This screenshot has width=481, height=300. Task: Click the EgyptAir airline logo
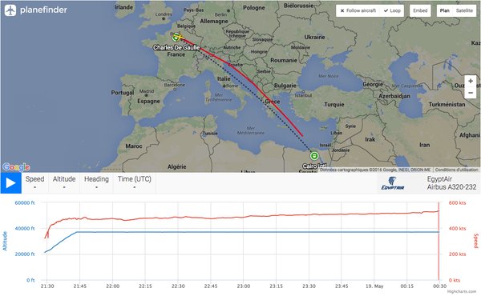392,183
